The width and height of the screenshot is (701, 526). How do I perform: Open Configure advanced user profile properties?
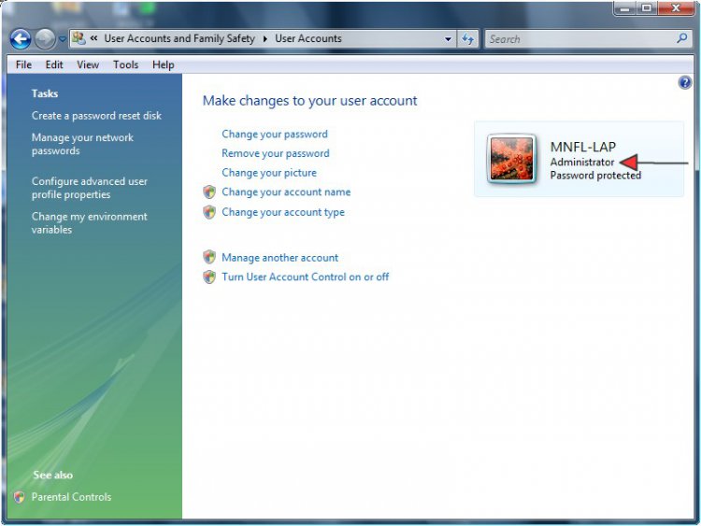point(89,188)
